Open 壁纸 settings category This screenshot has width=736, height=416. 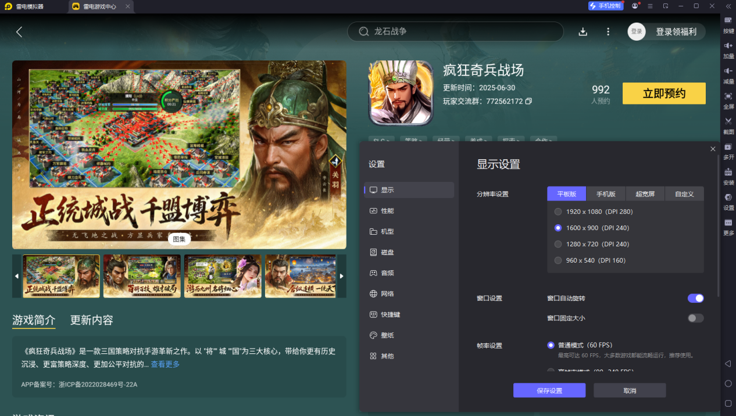tap(409, 335)
